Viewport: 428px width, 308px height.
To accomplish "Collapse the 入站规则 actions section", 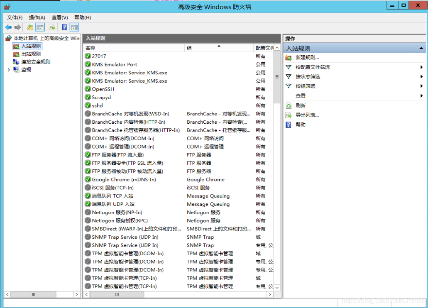I will pyautogui.click(x=421, y=48).
